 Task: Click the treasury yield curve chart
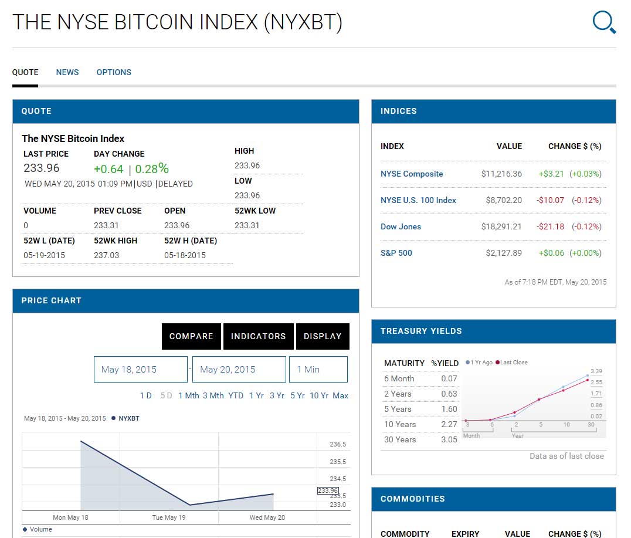(534, 402)
